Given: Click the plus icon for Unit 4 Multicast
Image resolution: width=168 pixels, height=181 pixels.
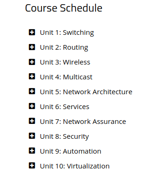Looking at the screenshot, I should click(x=32, y=77).
